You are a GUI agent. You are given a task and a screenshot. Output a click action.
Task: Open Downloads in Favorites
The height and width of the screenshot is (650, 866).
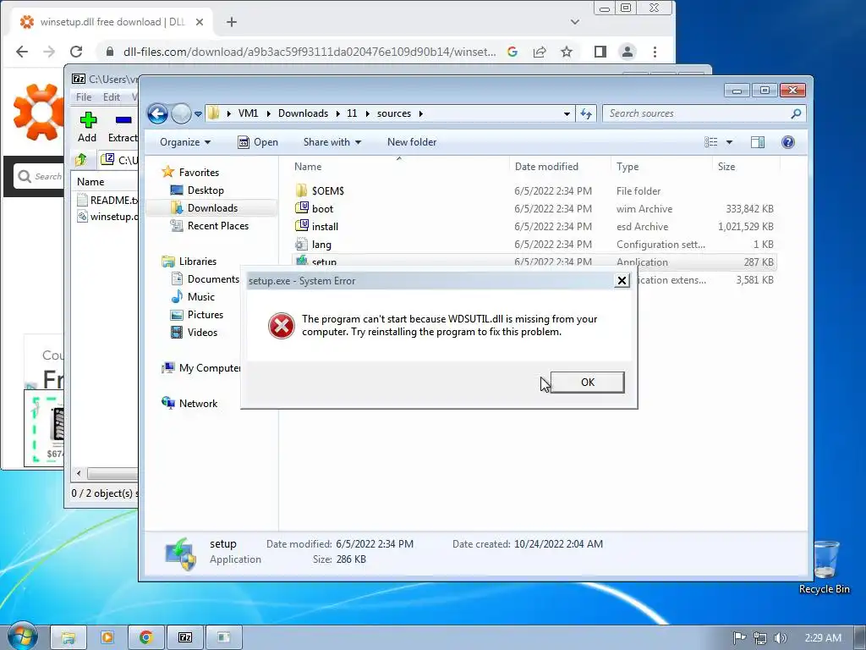[x=212, y=208]
